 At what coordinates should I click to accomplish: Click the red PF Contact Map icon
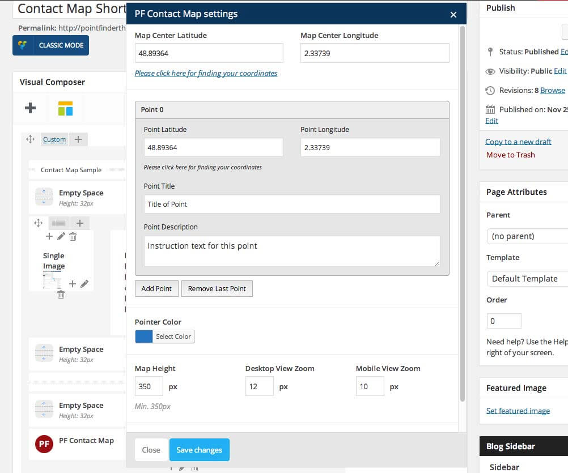pyautogui.click(x=44, y=444)
